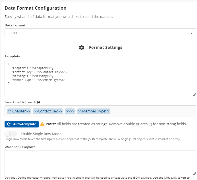Click the Format Settings section heading

pos(105,47)
